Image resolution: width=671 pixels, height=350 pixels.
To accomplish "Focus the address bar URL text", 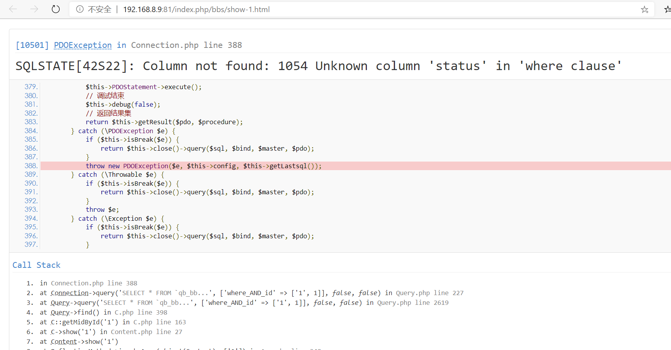I will click(196, 9).
